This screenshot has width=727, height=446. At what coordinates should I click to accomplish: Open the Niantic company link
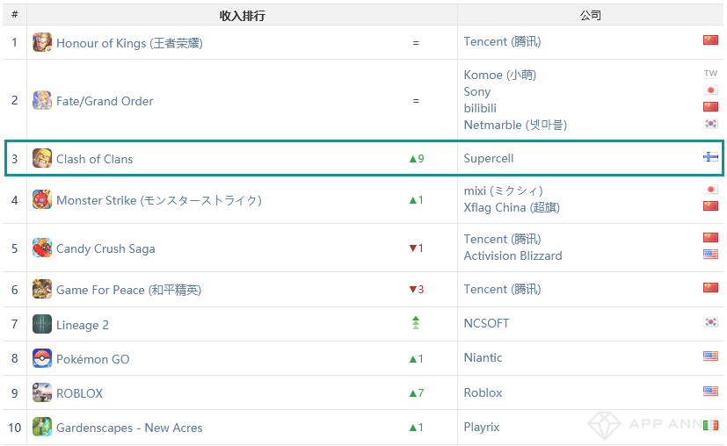click(x=483, y=358)
